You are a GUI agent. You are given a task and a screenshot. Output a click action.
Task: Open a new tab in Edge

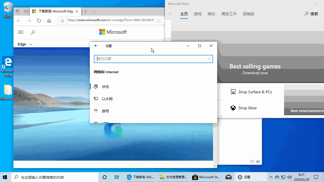86,11
